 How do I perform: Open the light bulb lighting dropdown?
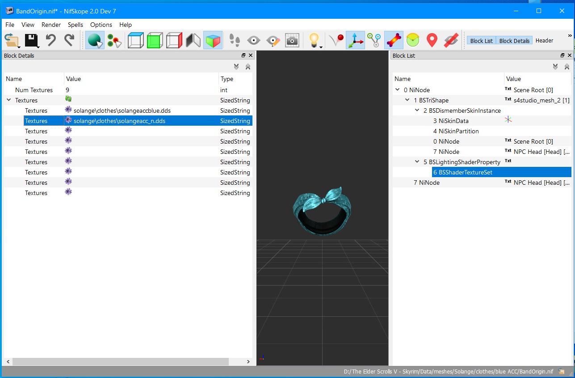[315, 41]
